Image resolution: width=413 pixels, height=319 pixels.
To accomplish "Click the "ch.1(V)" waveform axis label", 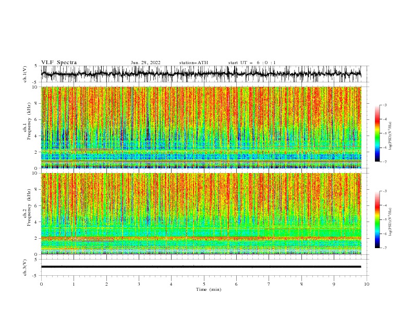I will [25, 74].
